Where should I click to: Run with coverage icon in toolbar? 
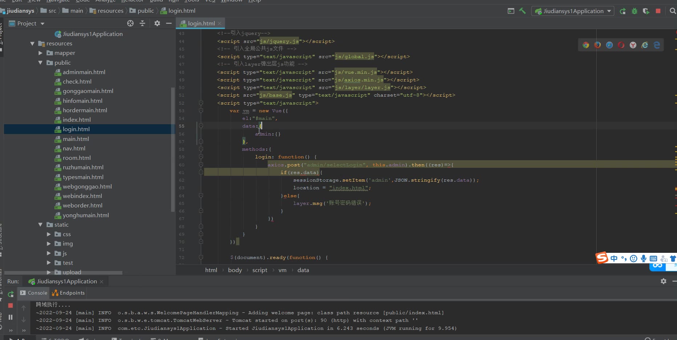point(646,11)
